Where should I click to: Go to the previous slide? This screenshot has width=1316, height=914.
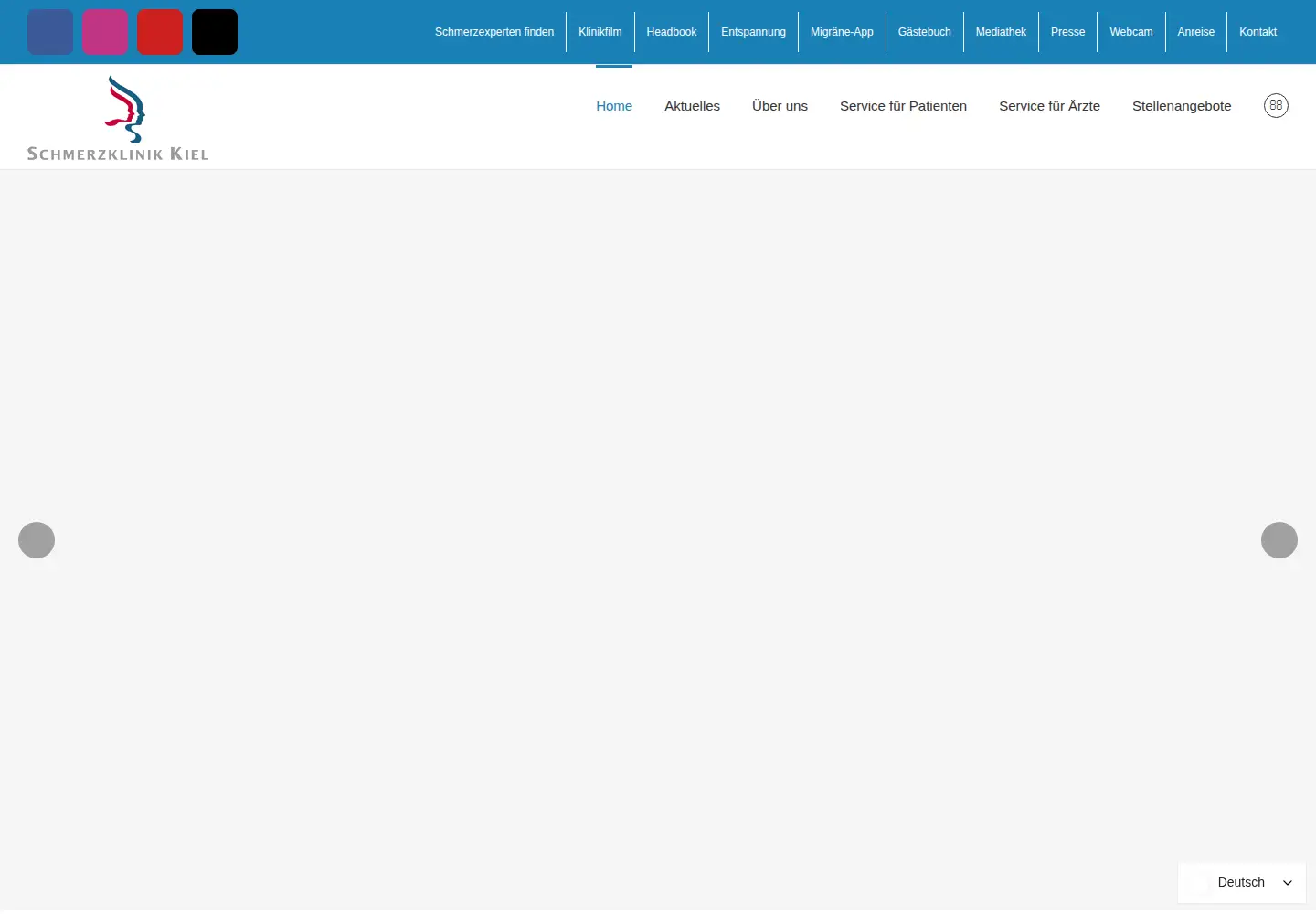click(x=37, y=540)
